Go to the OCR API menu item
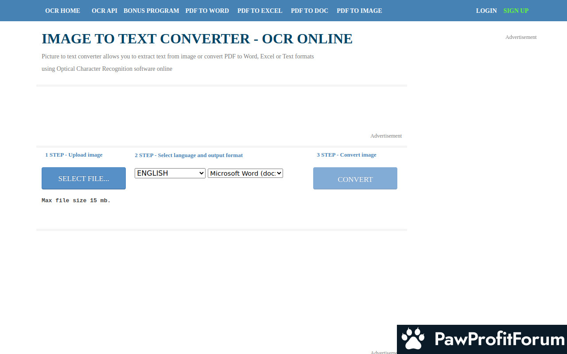Screen dimensions: 567x354 [x=104, y=11]
